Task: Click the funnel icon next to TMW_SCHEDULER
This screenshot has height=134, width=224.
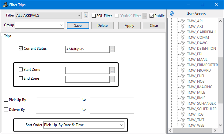Action: [x=183, y=109]
